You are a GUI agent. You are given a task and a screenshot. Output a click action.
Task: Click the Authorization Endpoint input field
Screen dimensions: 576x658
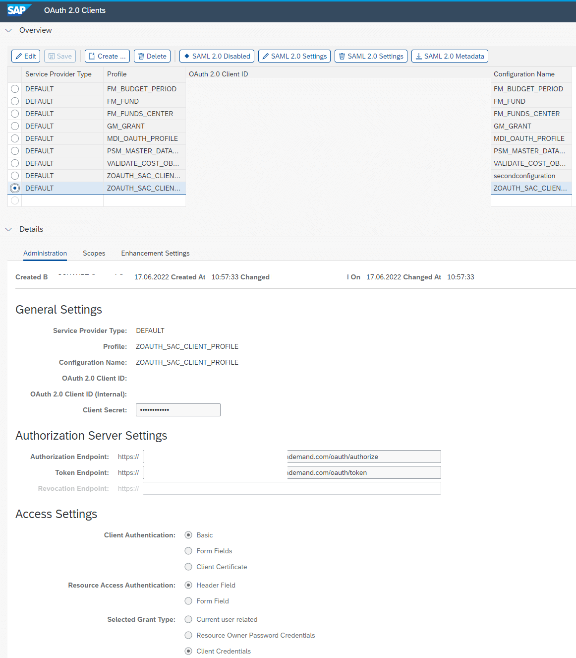[x=292, y=457]
